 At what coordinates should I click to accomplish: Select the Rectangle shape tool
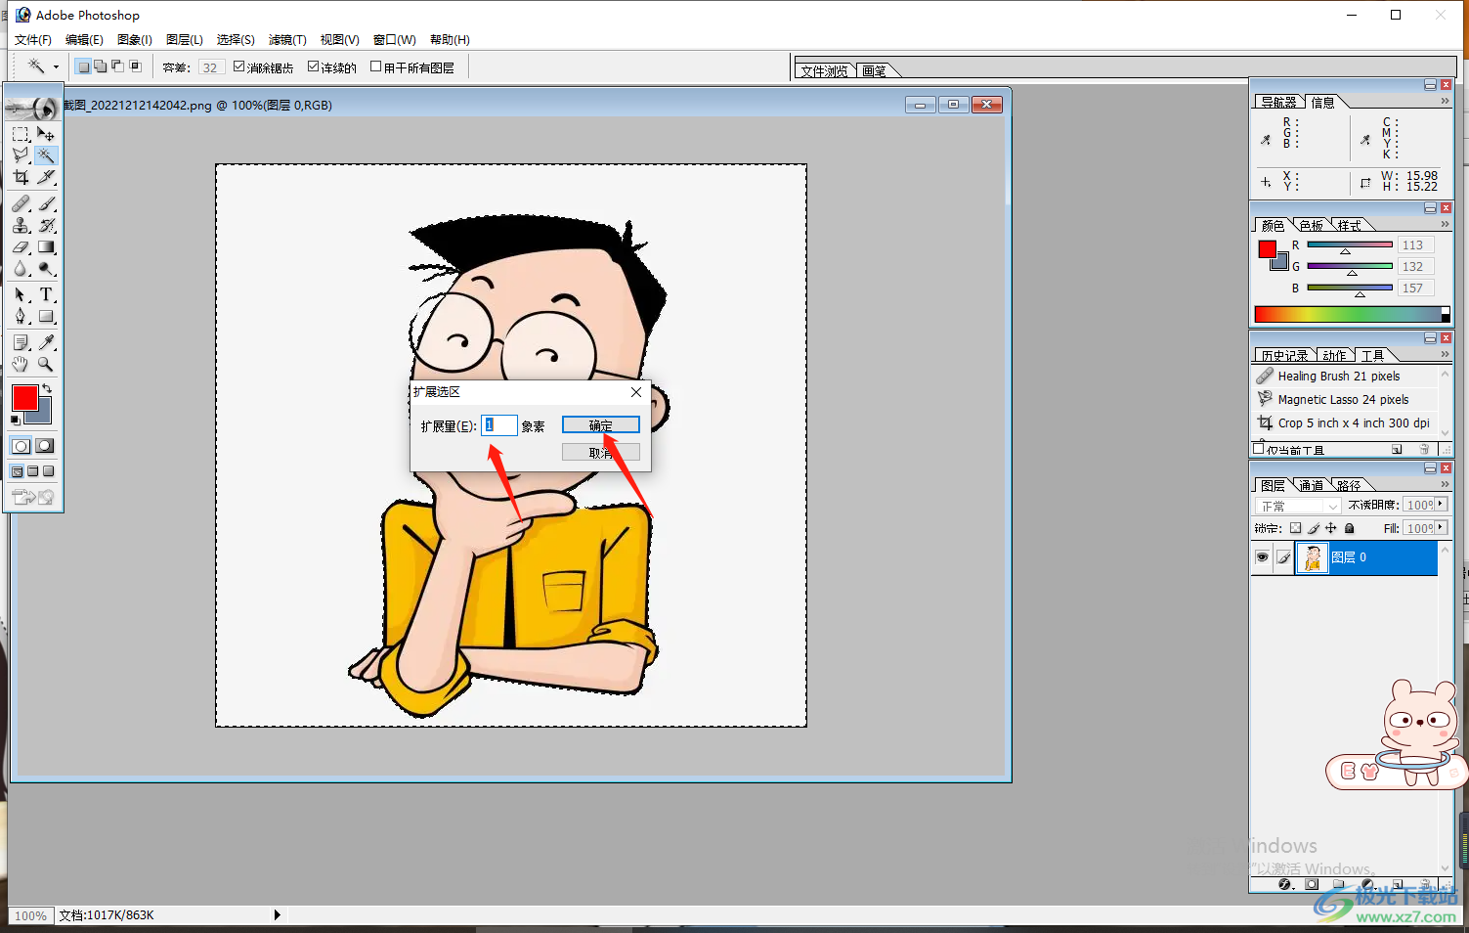(x=46, y=316)
